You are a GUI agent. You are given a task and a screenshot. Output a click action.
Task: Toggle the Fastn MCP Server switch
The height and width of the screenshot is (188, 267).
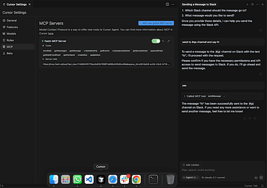pyautogui.click(x=156, y=41)
